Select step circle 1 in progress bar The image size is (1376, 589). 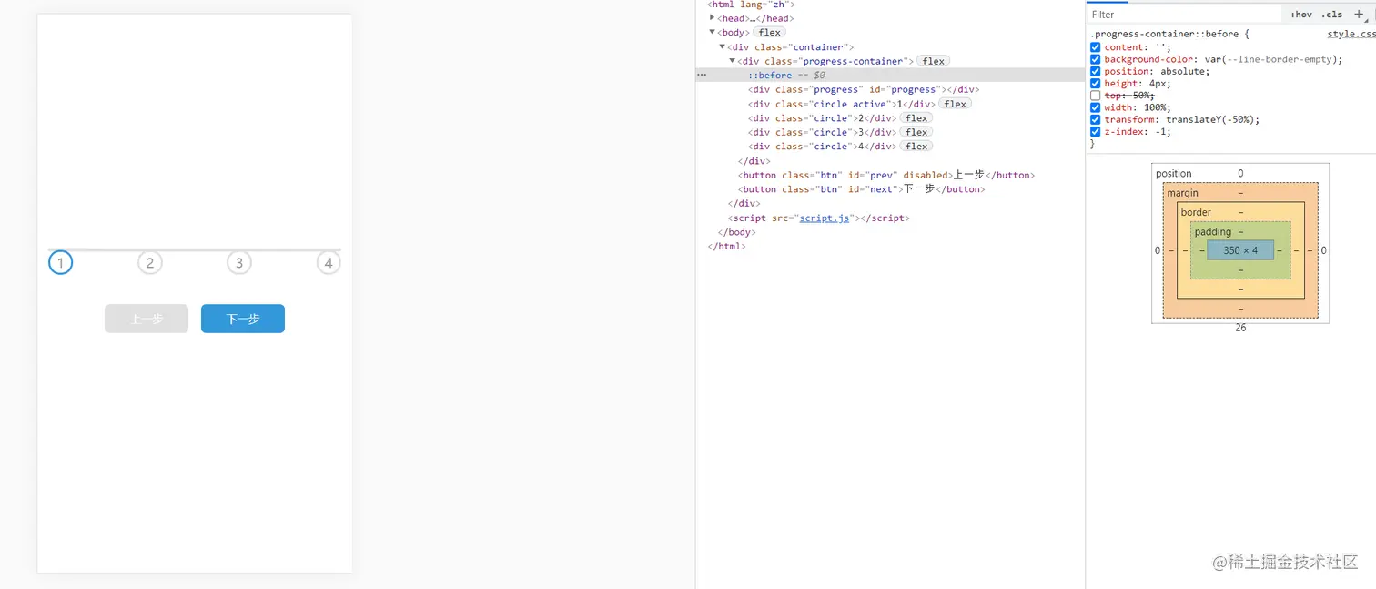[x=60, y=263]
